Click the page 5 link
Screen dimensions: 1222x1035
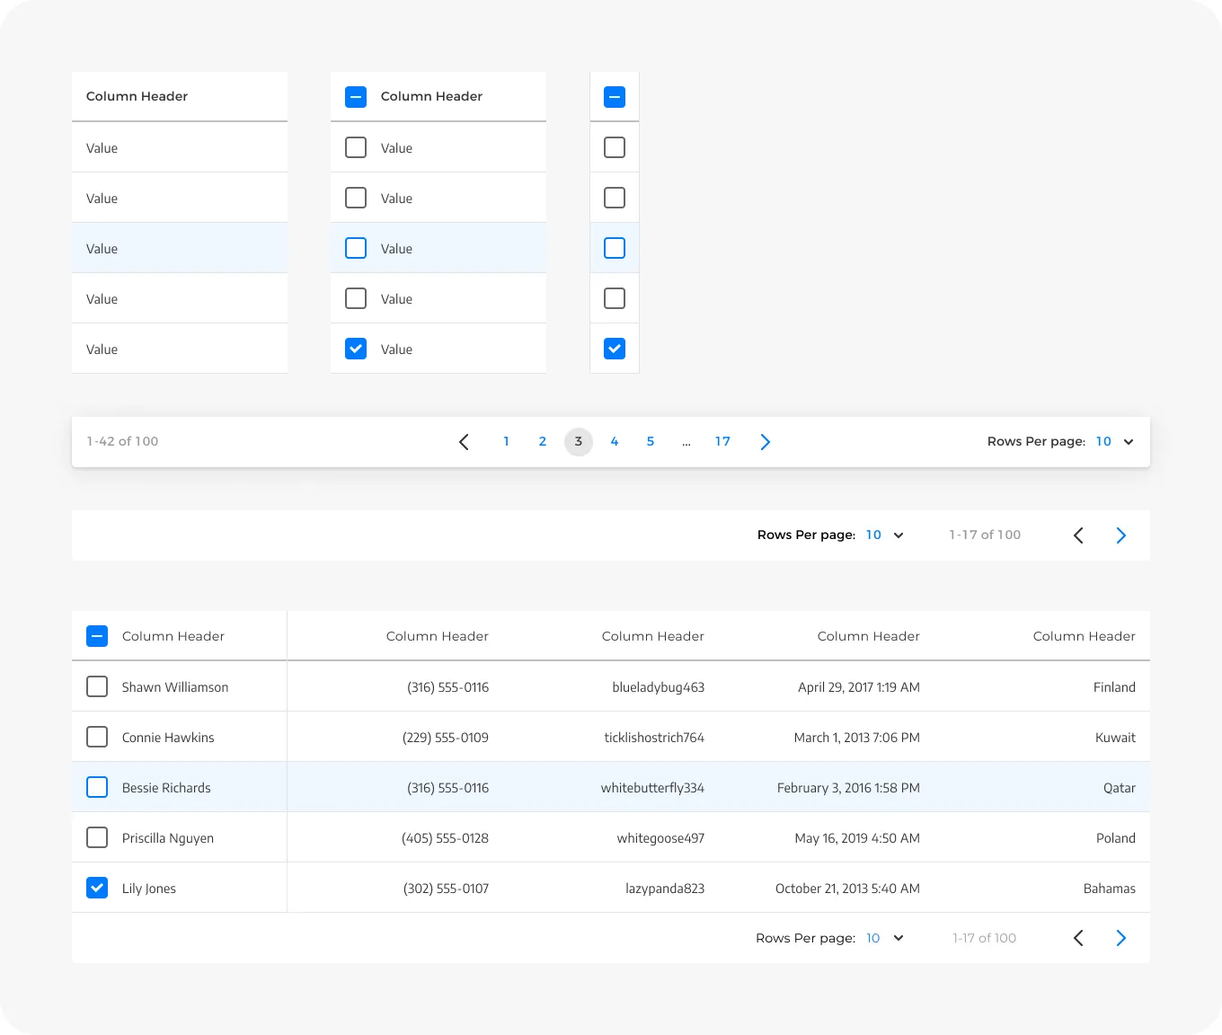tap(651, 442)
